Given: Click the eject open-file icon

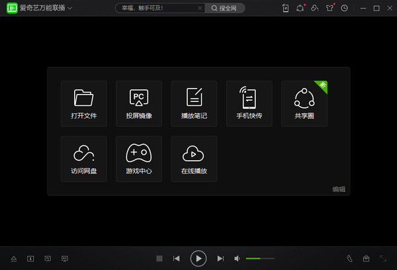Looking at the screenshot, I should click(14, 259).
